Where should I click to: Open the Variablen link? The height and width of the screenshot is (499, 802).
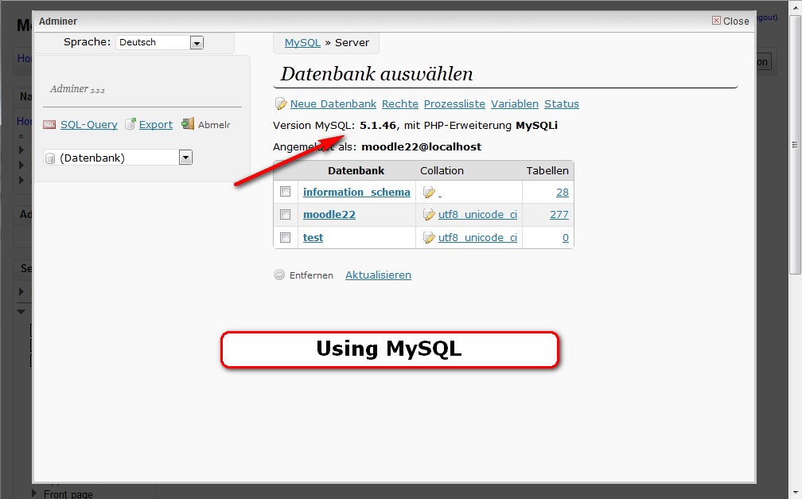(515, 104)
